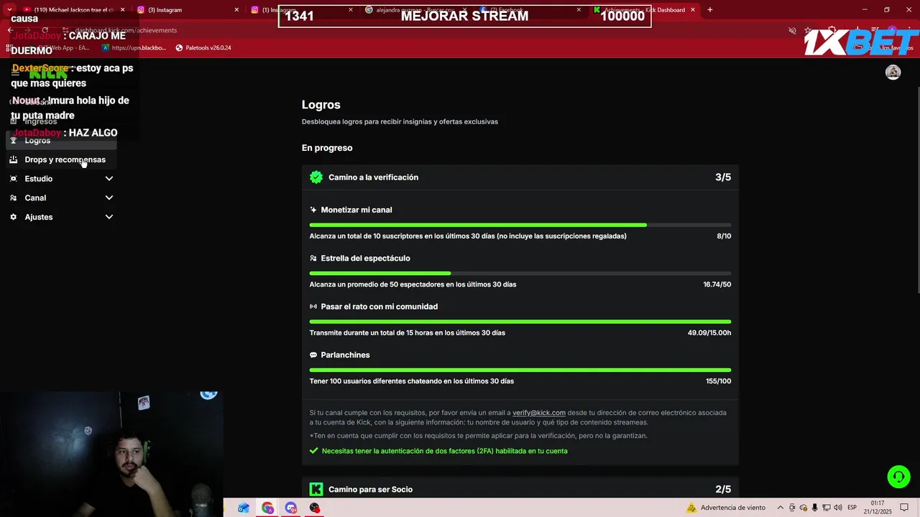Open Outlook from the taskbar
The image size is (920, 517).
[244, 508]
